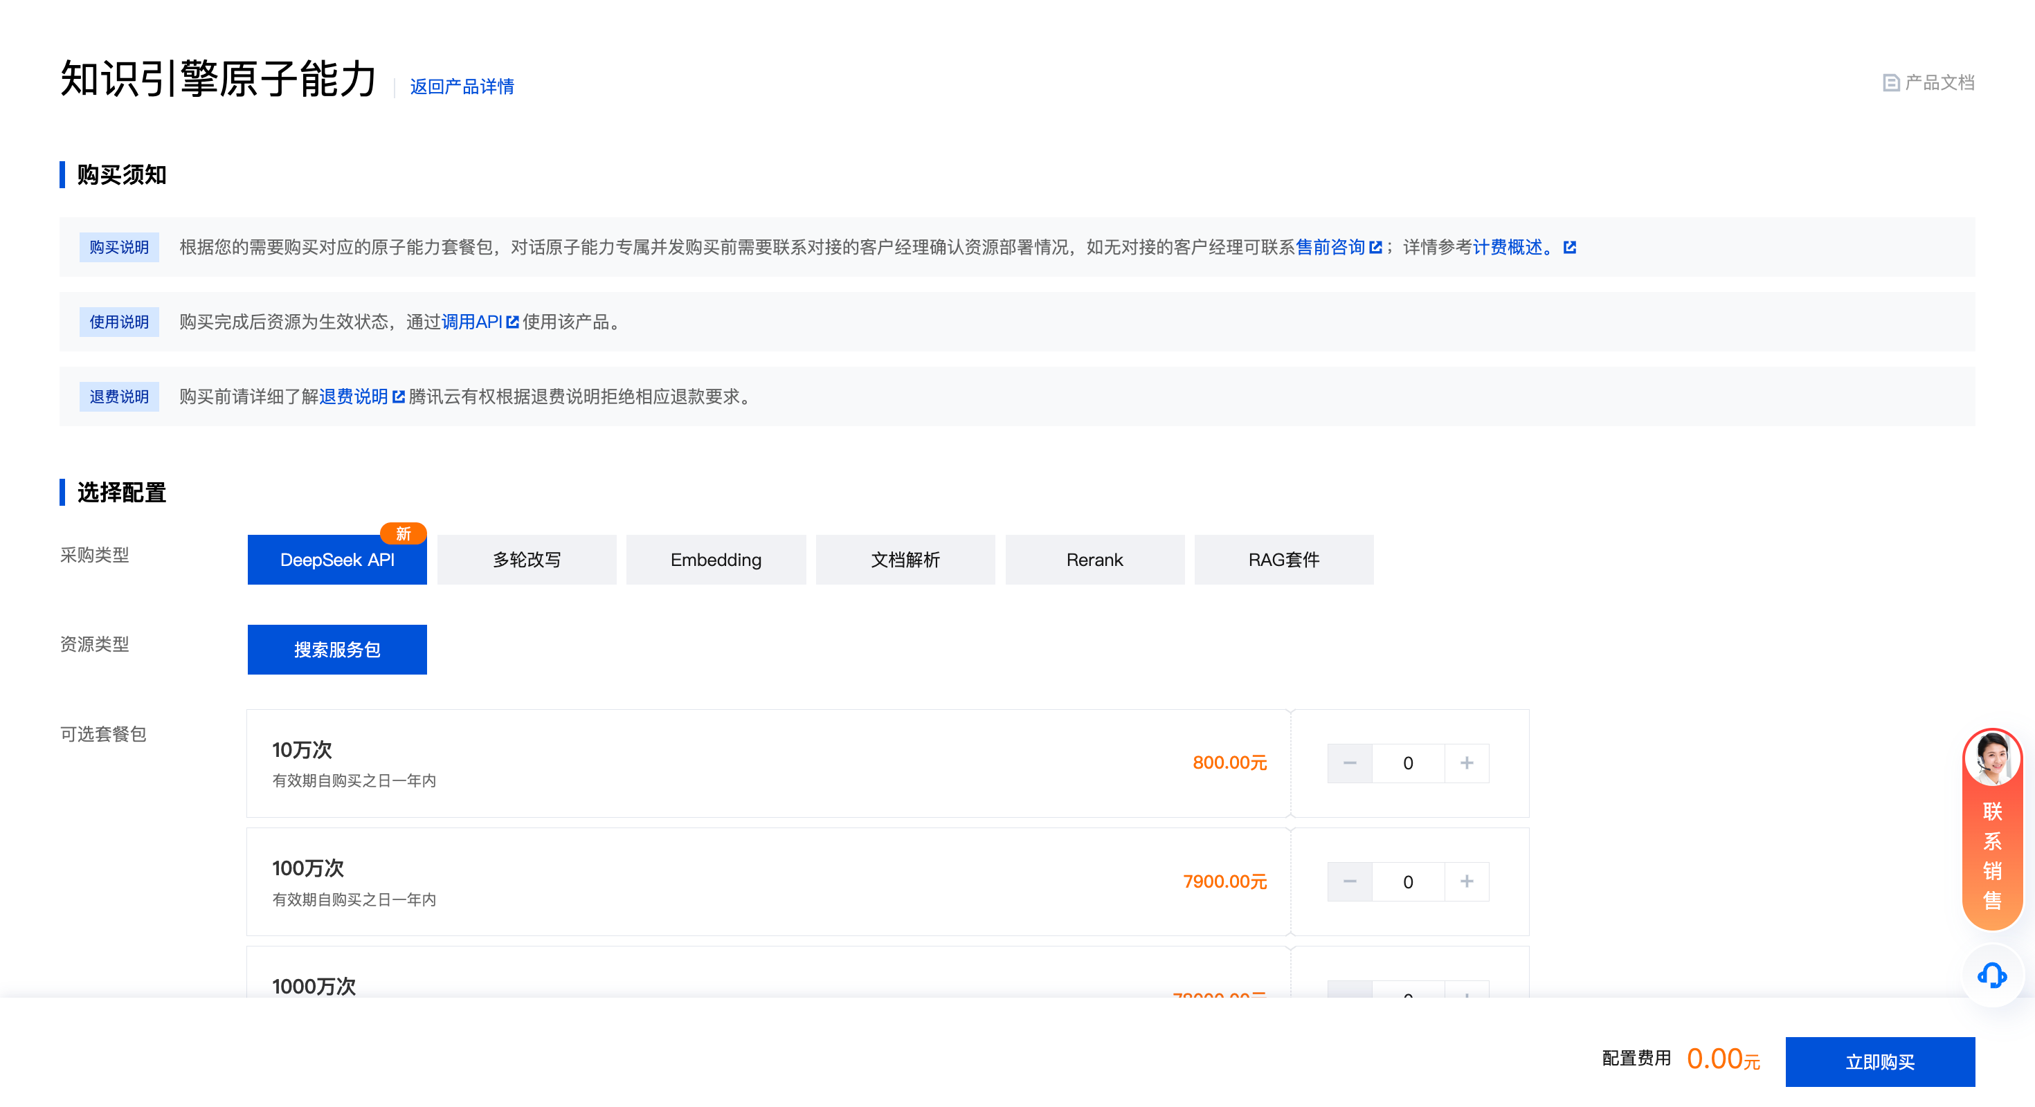Select the 文档解析 purchase type
2035x1107 pixels.
click(905, 560)
